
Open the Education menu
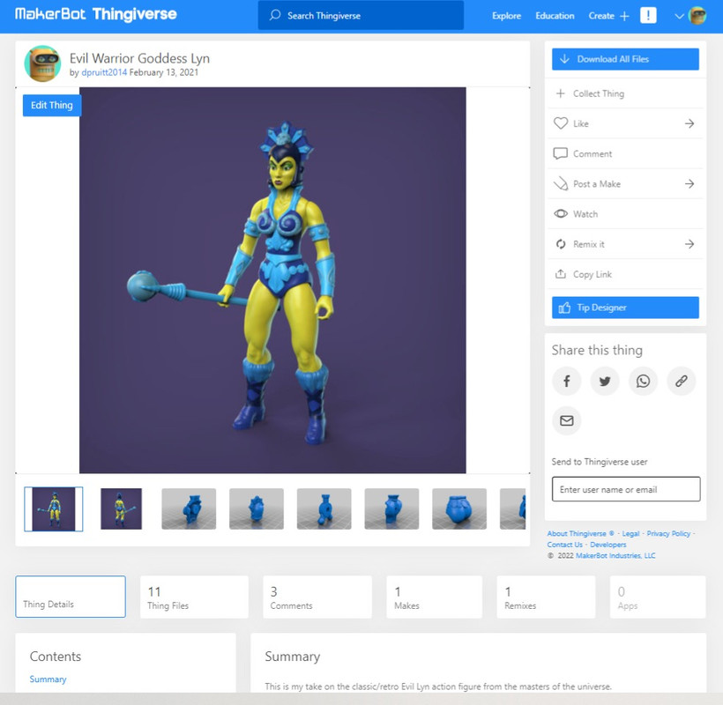555,16
